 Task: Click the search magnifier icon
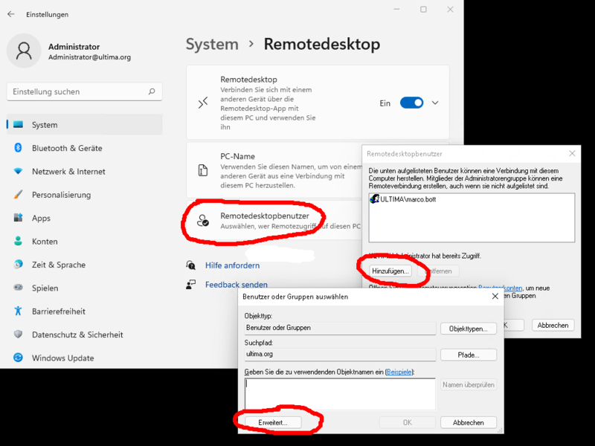click(x=152, y=92)
